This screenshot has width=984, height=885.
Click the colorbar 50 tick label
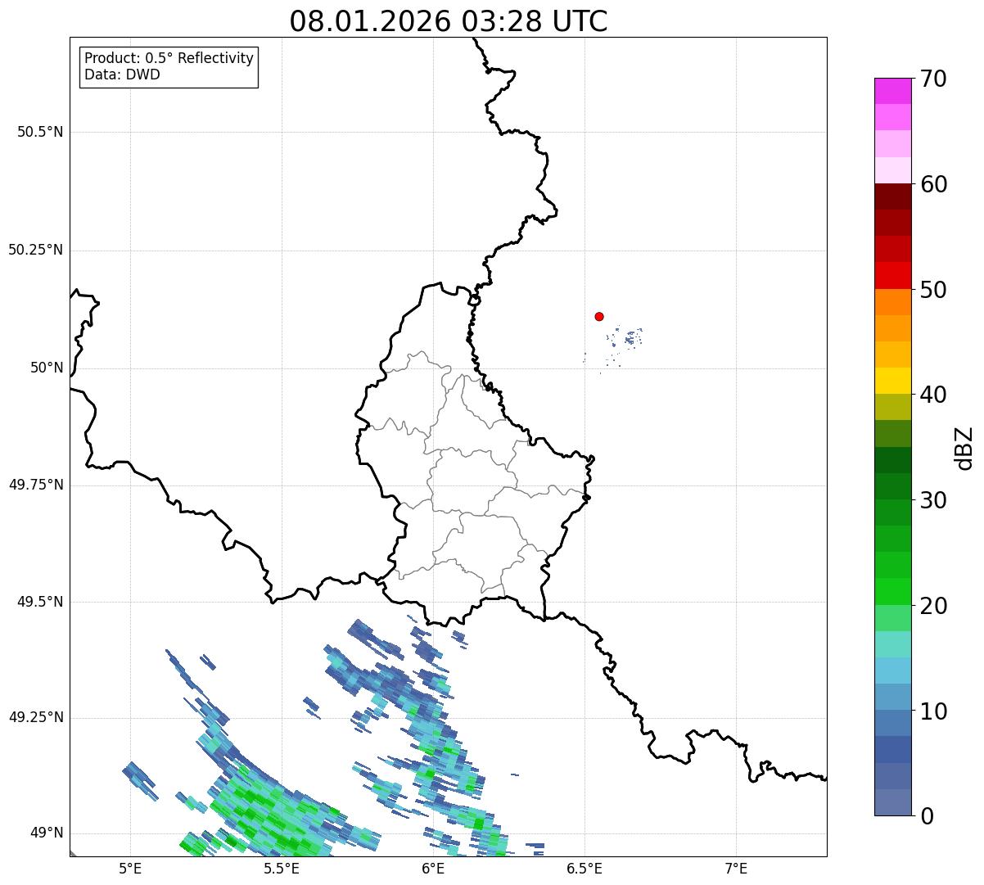click(933, 290)
